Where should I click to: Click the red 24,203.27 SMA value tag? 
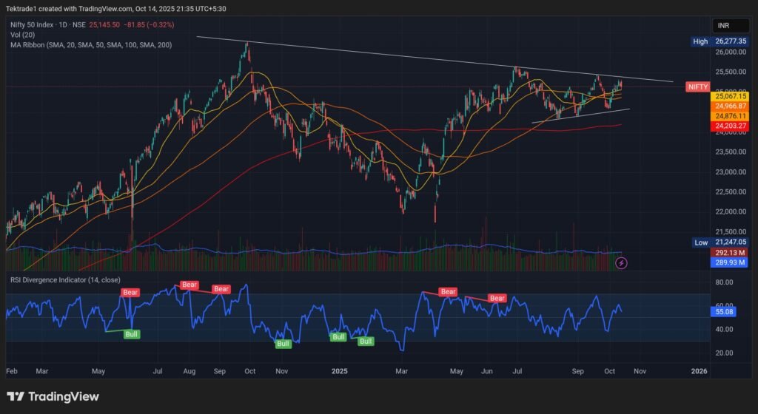(x=729, y=126)
